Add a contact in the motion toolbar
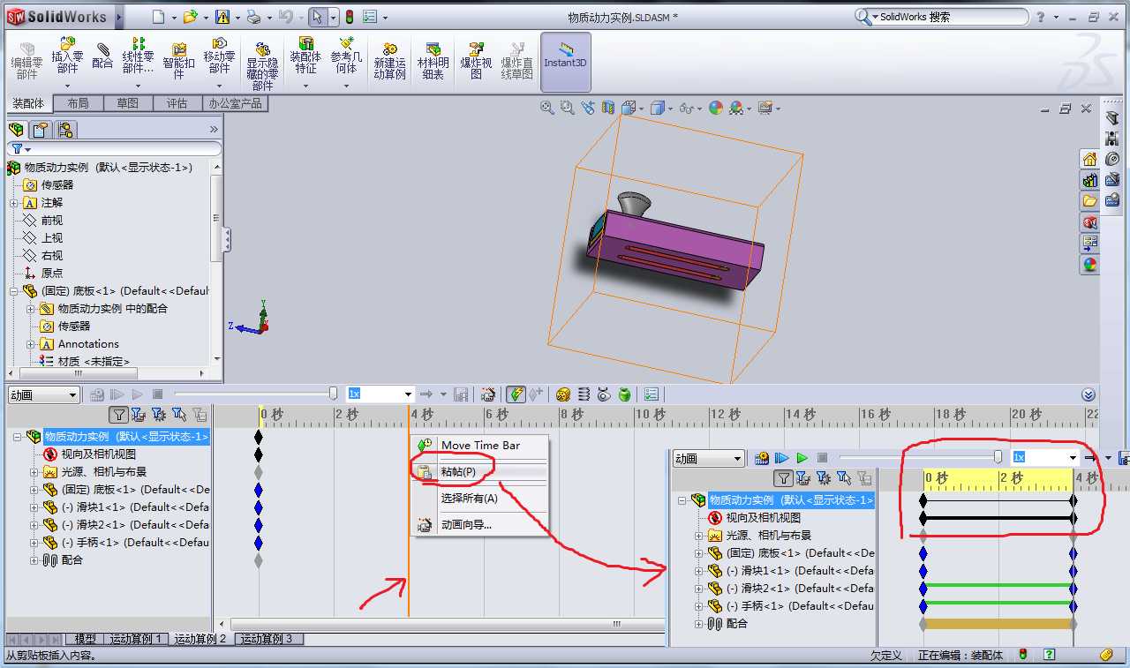The width and height of the screenshot is (1130, 668). (604, 394)
